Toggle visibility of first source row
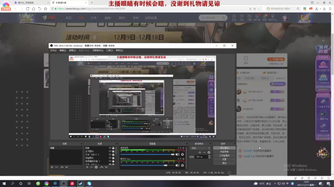Screen dimensions: 334x187 pos(110,148)
